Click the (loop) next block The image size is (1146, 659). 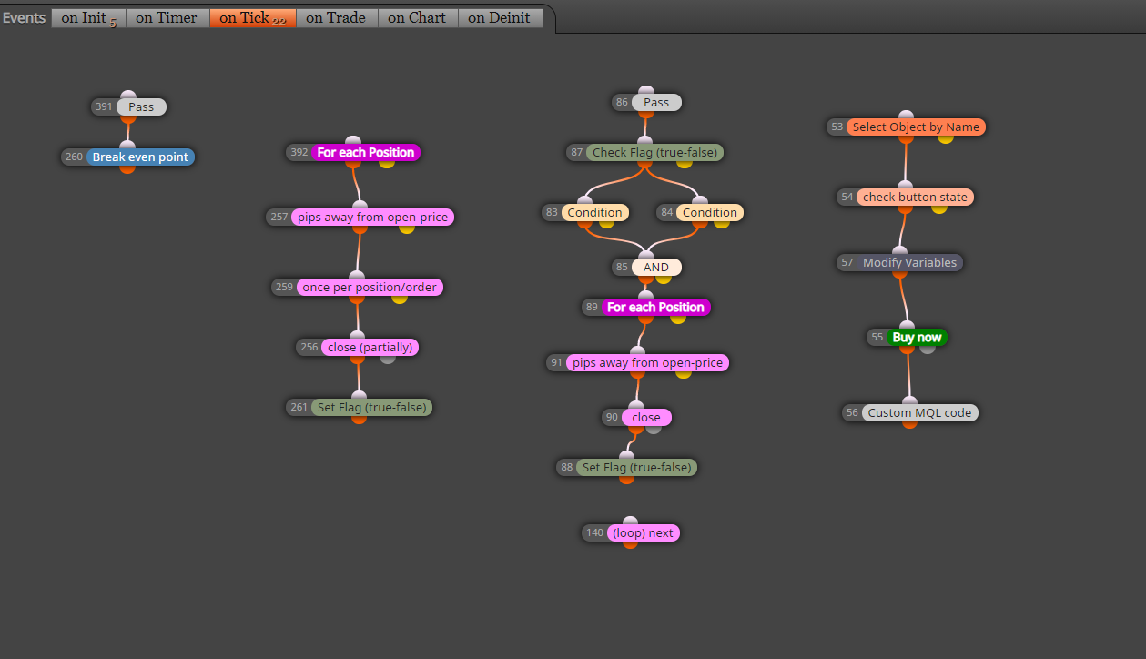tap(643, 532)
